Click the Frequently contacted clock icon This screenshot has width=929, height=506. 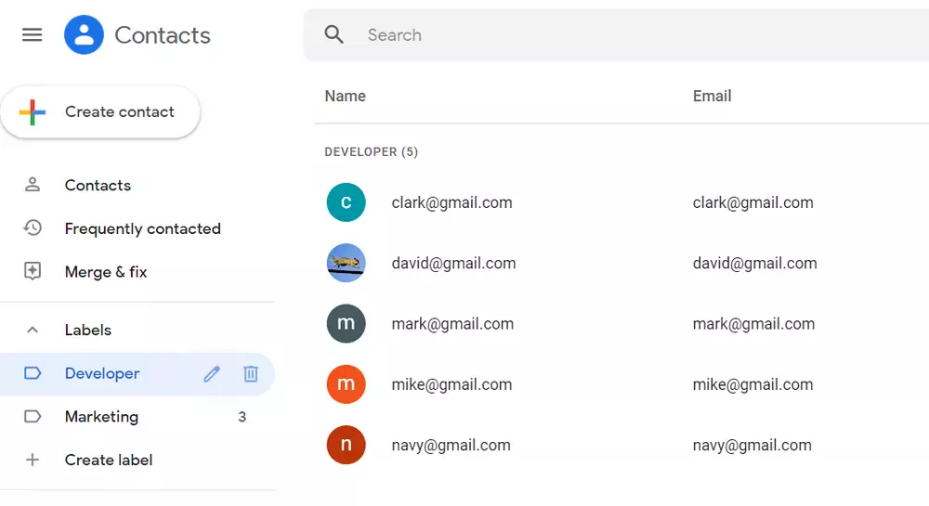click(x=33, y=228)
